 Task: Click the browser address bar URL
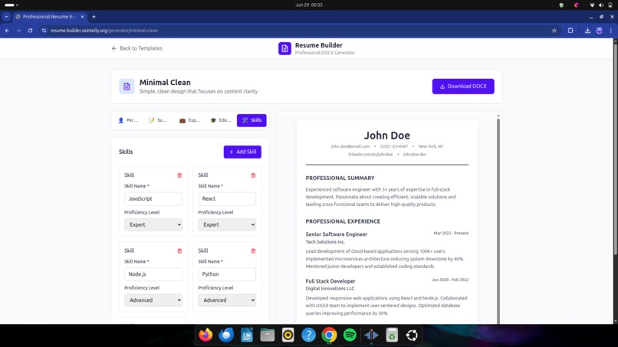click(x=104, y=31)
